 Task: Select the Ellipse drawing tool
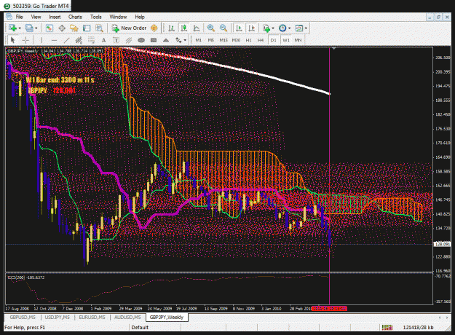pyautogui.click(x=141, y=40)
